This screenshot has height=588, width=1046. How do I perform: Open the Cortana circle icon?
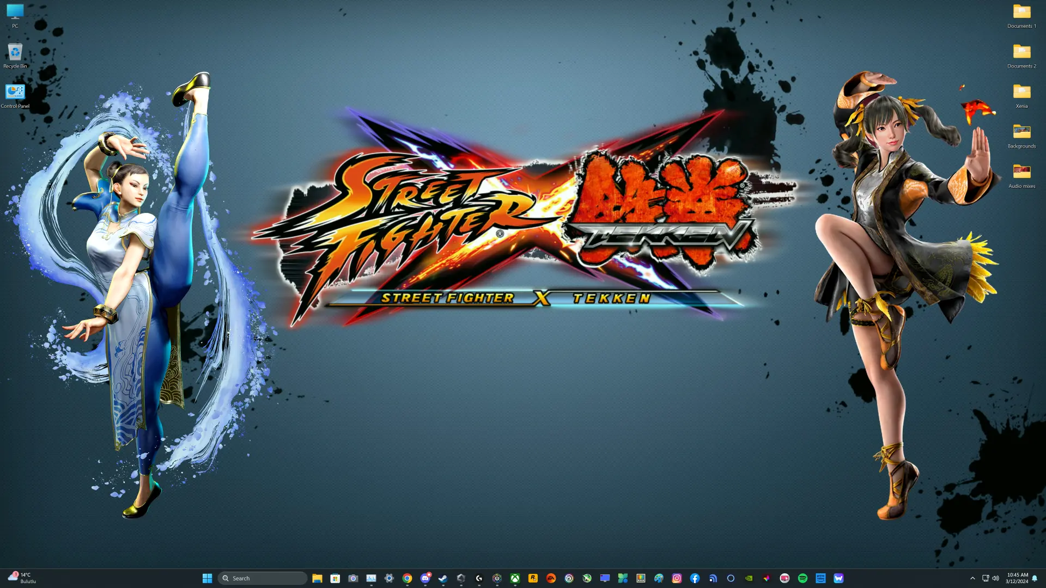(731, 578)
